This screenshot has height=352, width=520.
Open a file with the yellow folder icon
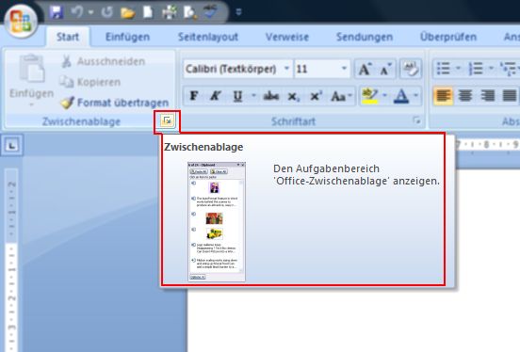(128, 12)
